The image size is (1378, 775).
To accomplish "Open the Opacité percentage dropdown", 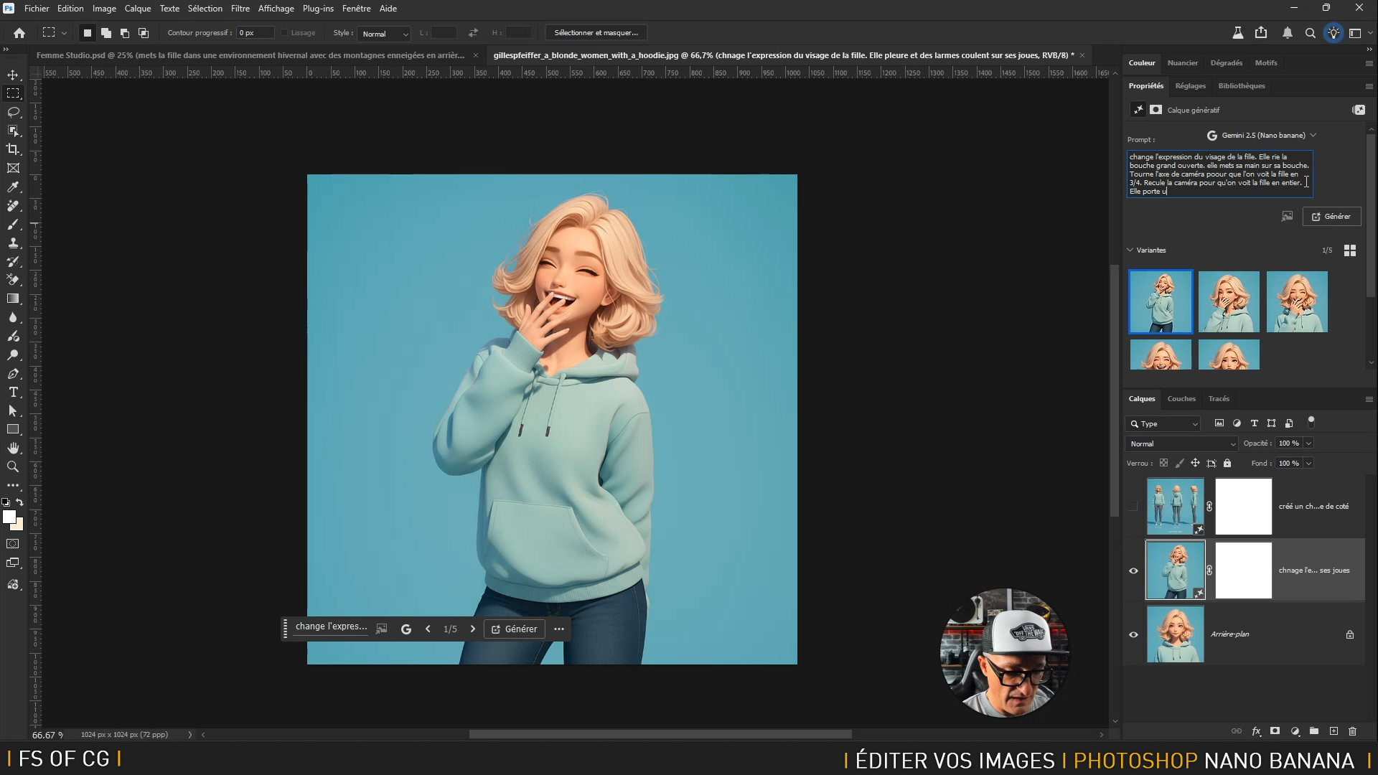I will (1308, 443).
